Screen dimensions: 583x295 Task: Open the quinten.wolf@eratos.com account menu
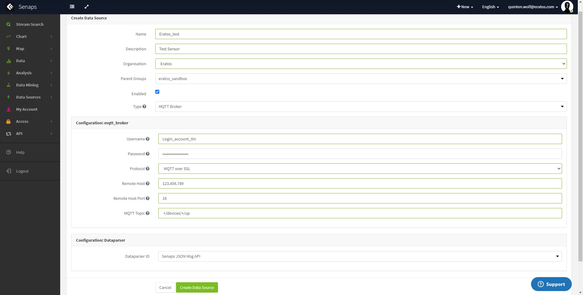[x=533, y=7]
